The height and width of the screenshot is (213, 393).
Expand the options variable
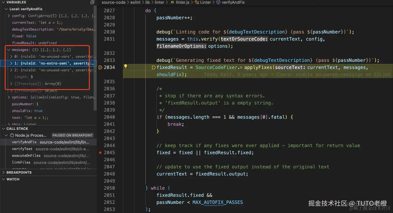(9, 97)
